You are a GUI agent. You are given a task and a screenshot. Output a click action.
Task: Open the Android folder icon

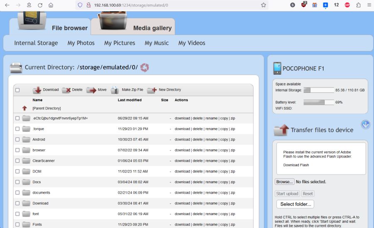click(x=26, y=139)
